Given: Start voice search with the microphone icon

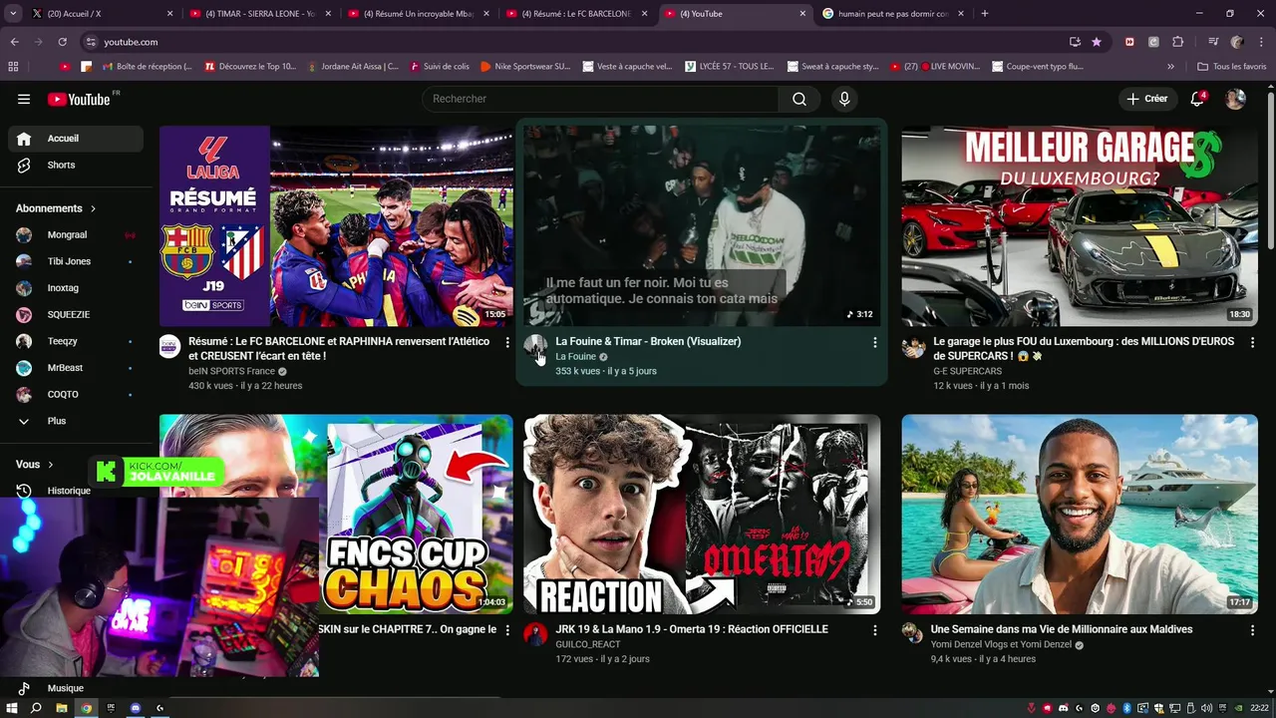Looking at the screenshot, I should pos(844,99).
